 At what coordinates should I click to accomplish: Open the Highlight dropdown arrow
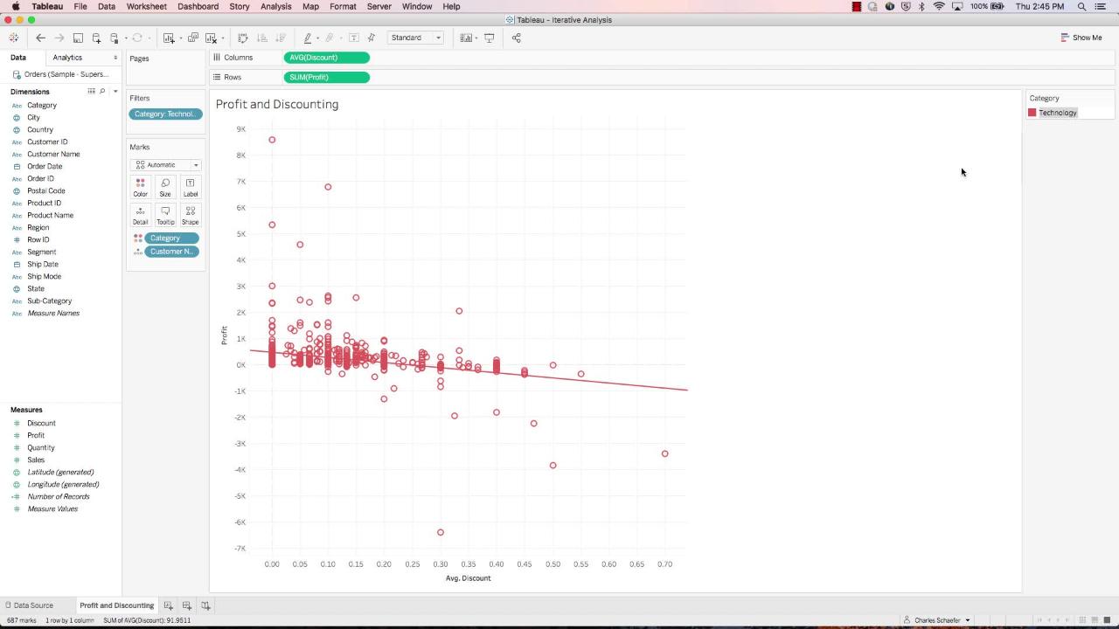[x=317, y=38]
